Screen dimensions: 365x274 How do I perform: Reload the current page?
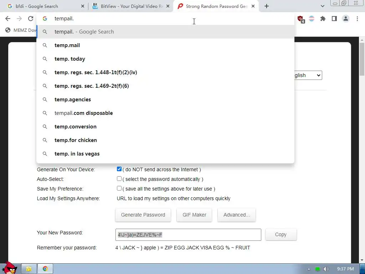click(31, 19)
